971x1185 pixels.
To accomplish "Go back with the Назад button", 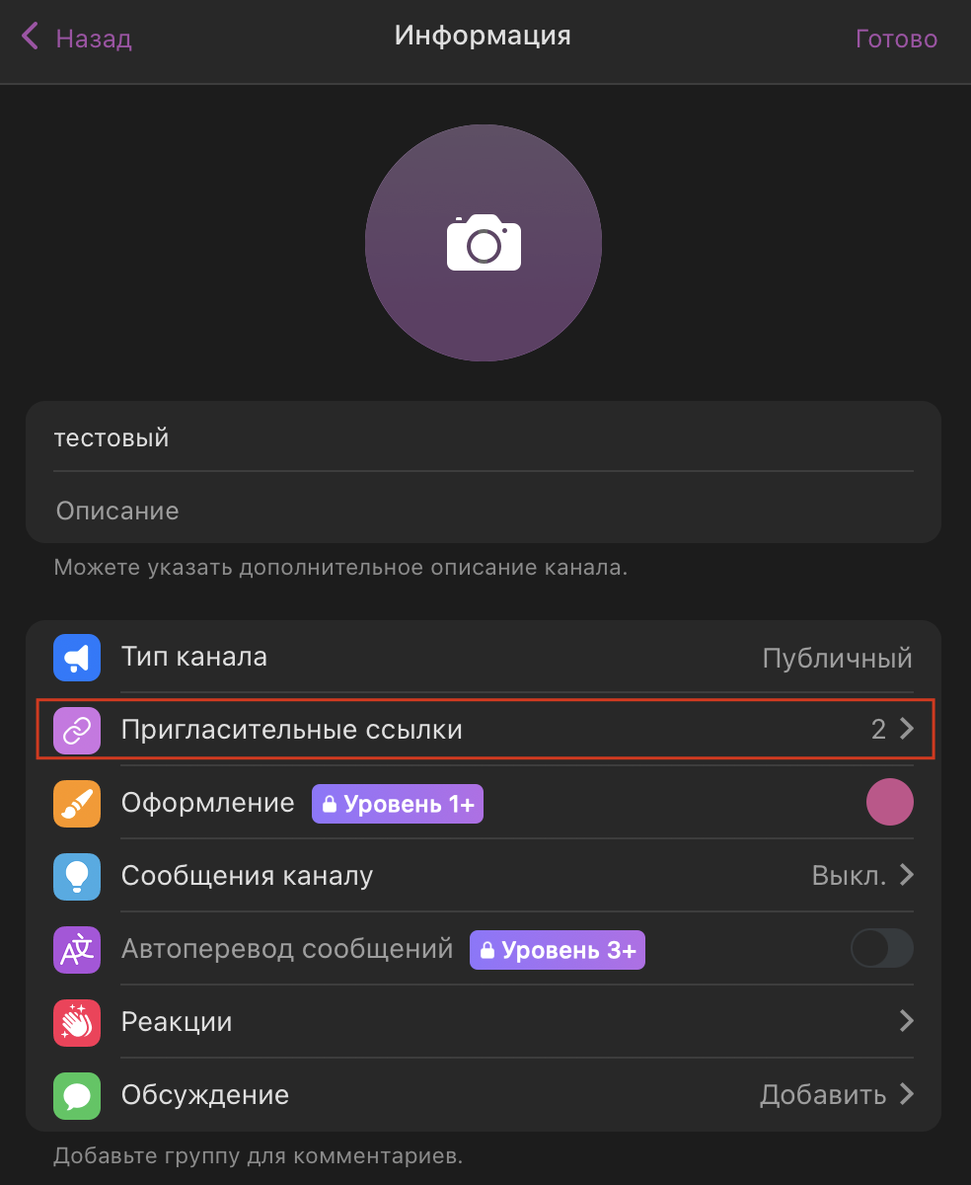I will [77, 39].
